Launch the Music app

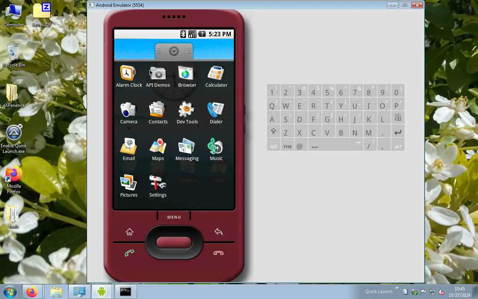216,150
